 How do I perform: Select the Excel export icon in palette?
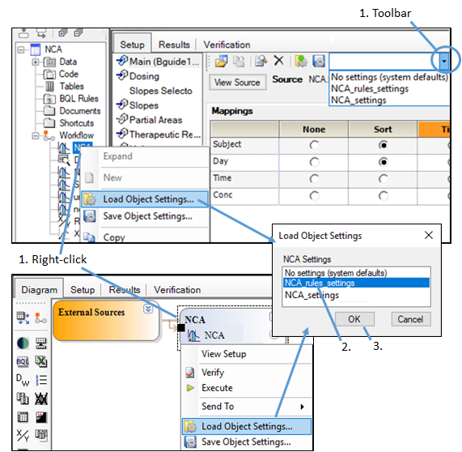pos(41,361)
